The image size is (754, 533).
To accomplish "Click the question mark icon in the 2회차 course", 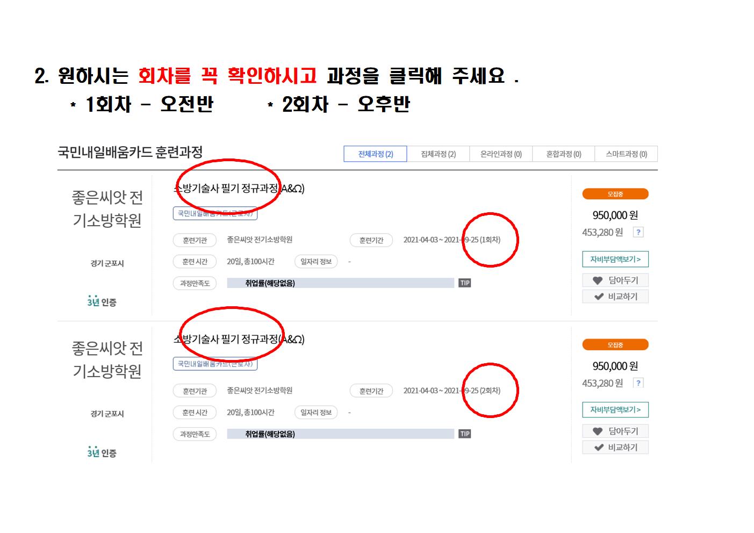I will tap(638, 383).
